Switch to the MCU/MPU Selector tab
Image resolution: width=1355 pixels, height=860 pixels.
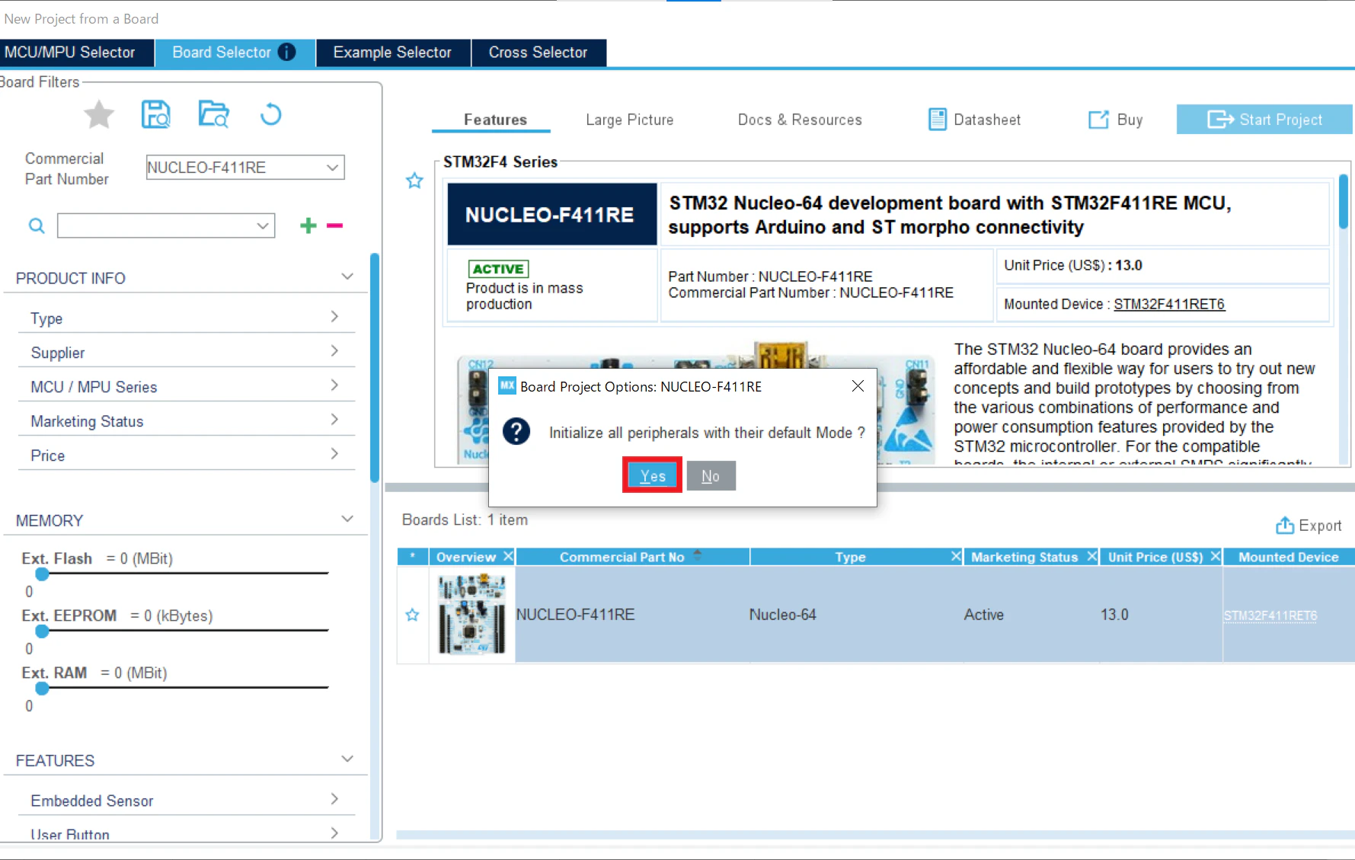pos(76,53)
